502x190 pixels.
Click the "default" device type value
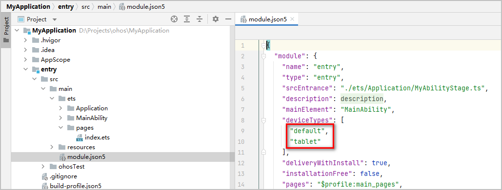[307, 131]
